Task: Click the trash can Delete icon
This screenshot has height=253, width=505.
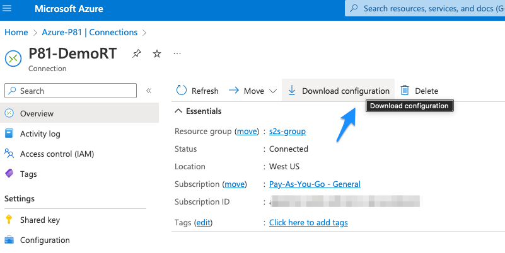Action: tap(405, 91)
